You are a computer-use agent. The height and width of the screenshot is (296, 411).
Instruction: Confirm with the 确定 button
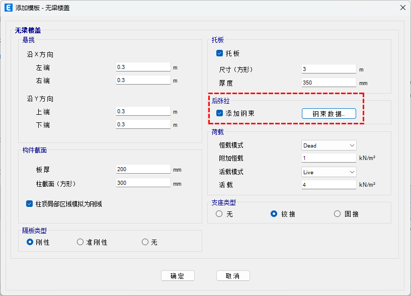[x=178, y=276]
